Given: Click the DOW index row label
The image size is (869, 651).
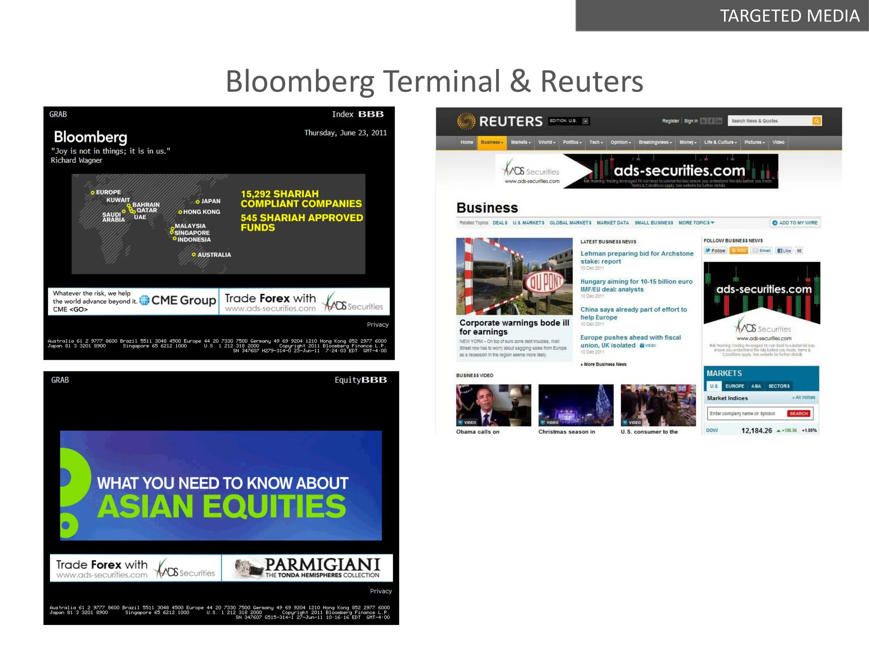Looking at the screenshot, I should [x=712, y=431].
